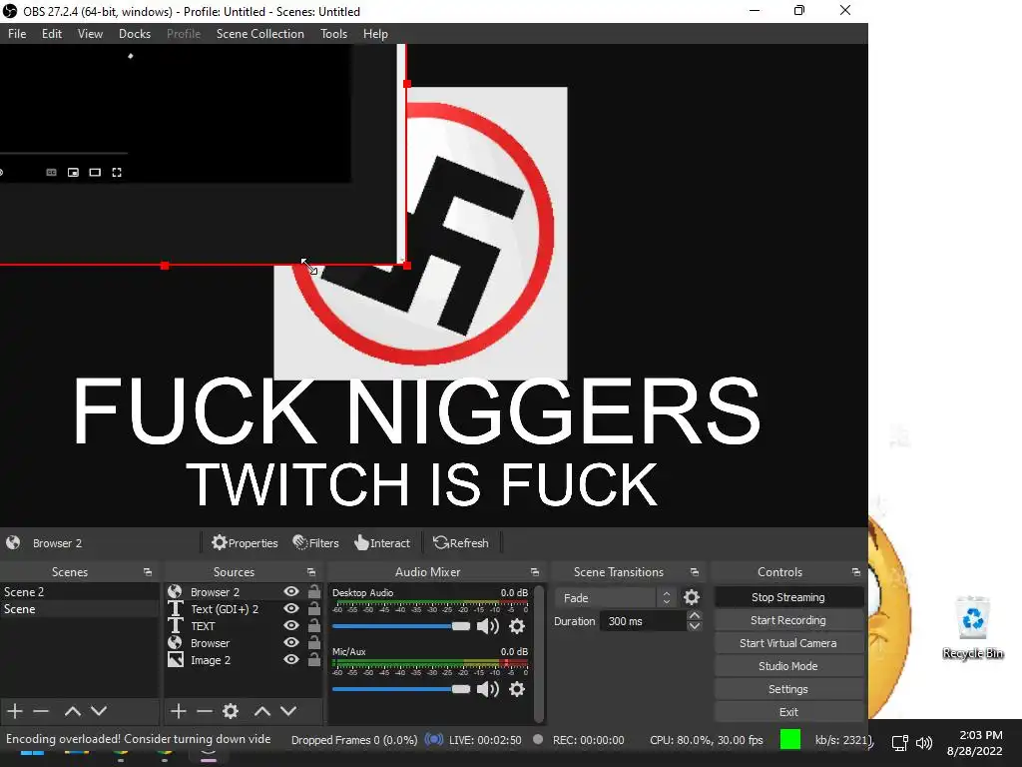Click Interact in the source toolbar
1022x767 pixels.
pyautogui.click(x=382, y=542)
